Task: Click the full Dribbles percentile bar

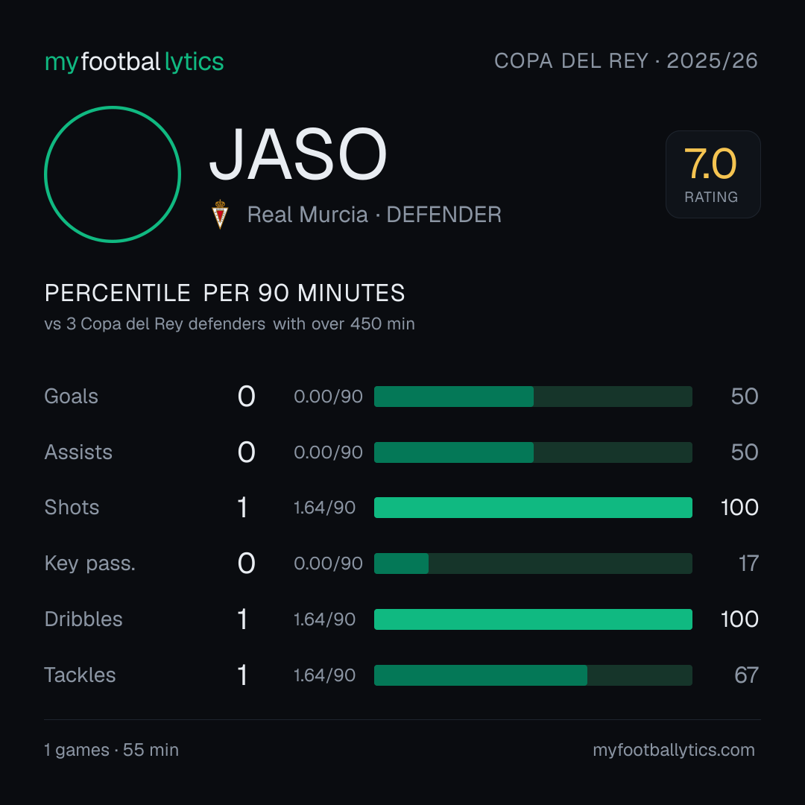Action: coord(533,619)
